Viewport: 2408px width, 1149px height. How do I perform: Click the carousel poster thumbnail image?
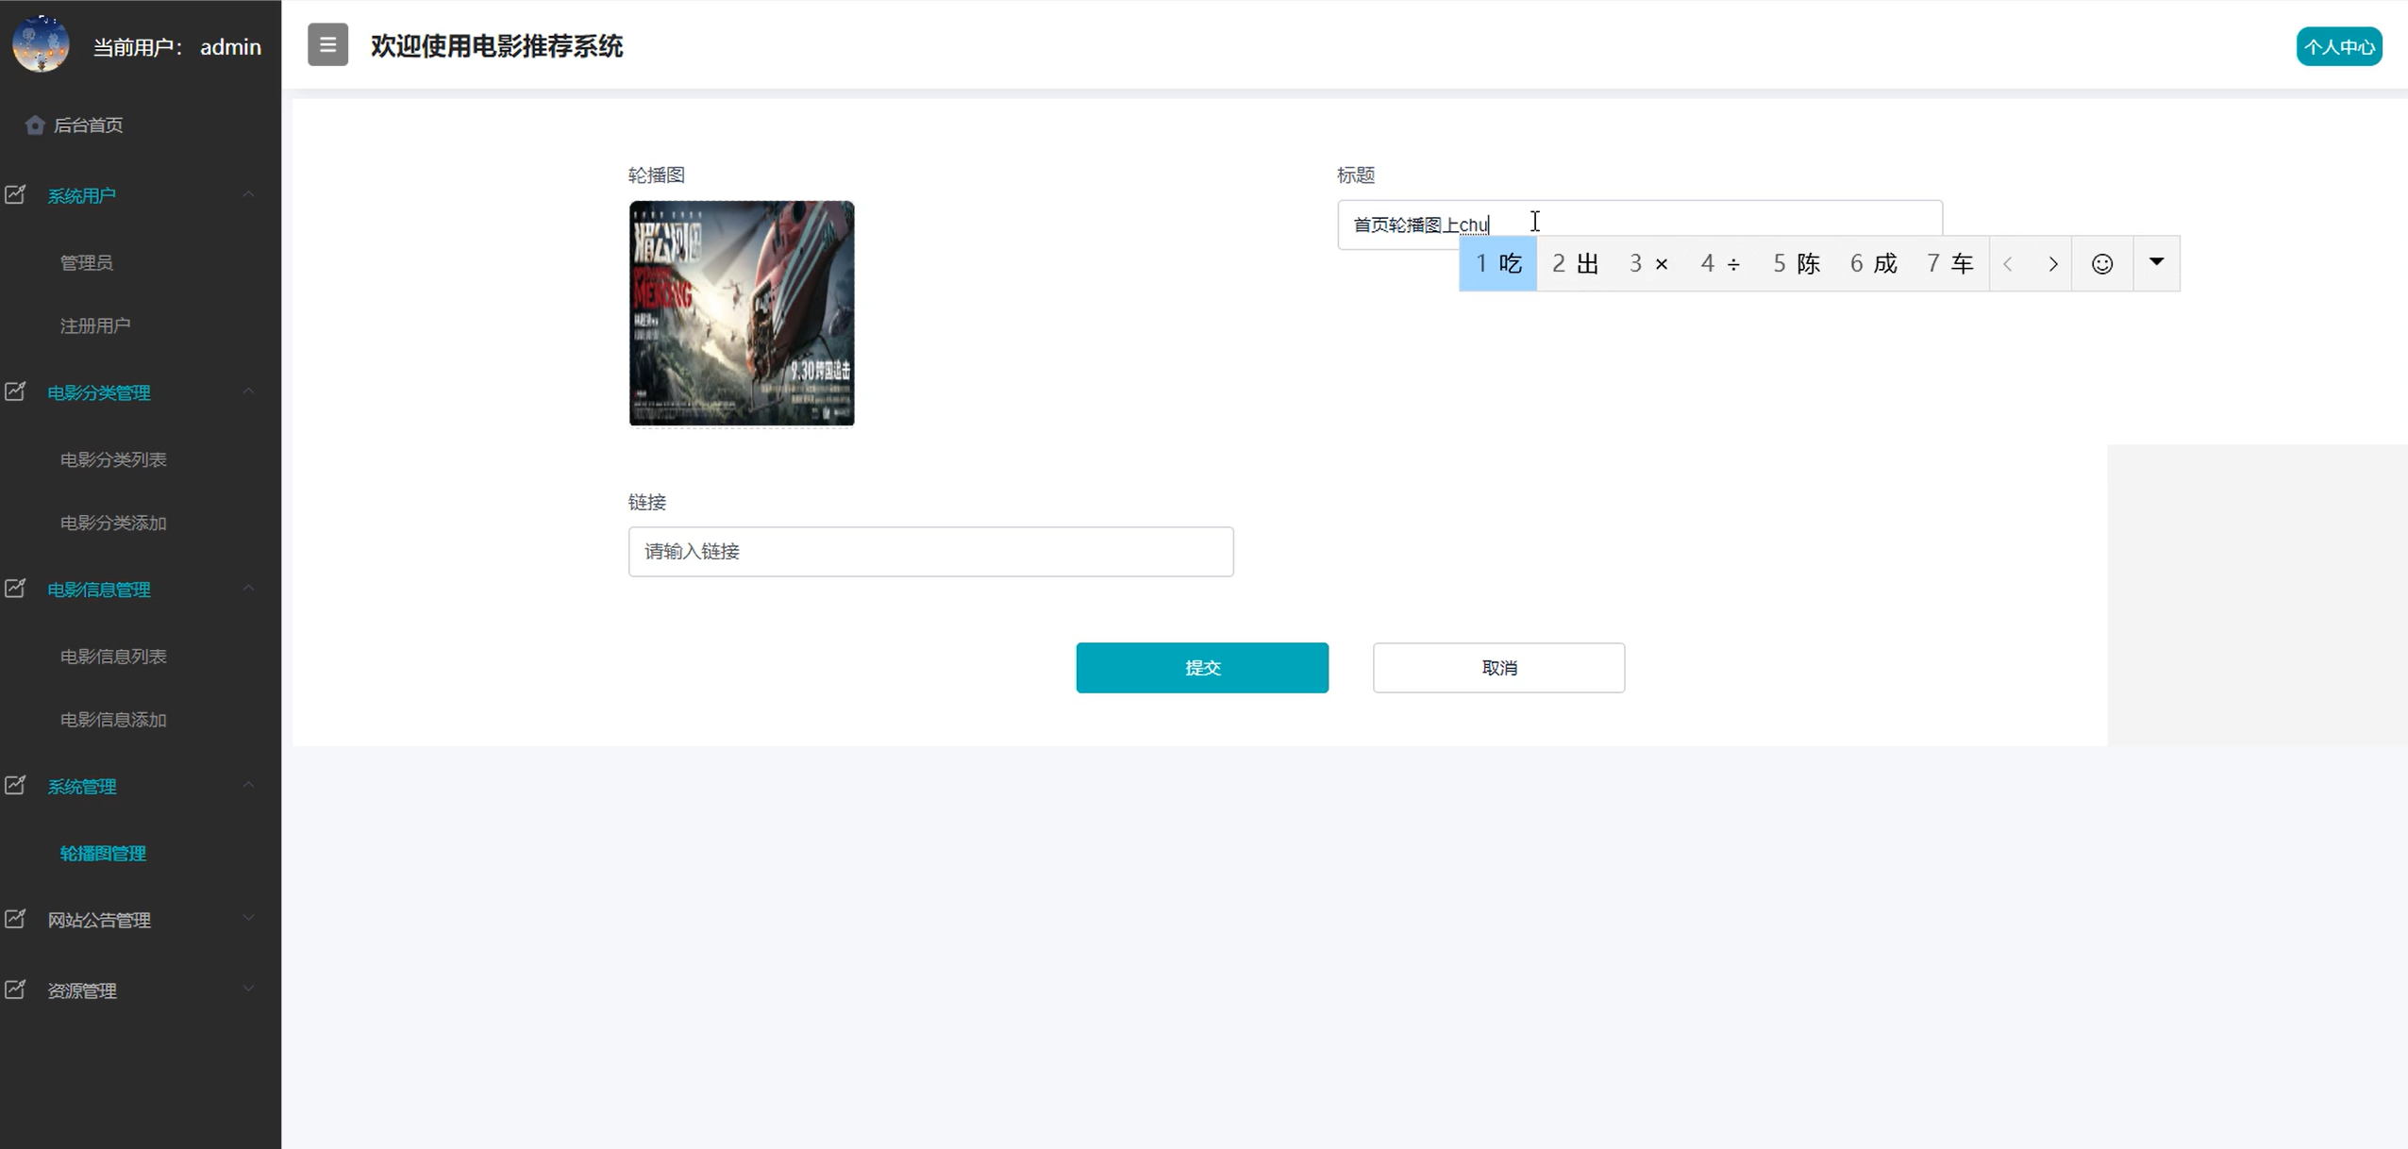pos(742,313)
